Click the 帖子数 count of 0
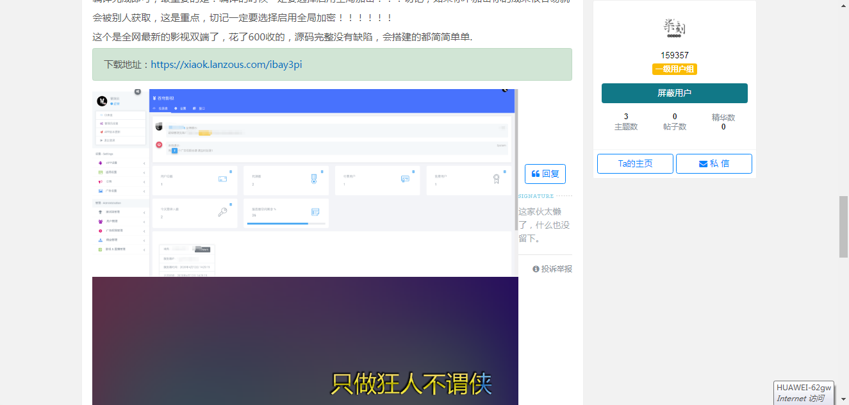 pyautogui.click(x=675, y=117)
